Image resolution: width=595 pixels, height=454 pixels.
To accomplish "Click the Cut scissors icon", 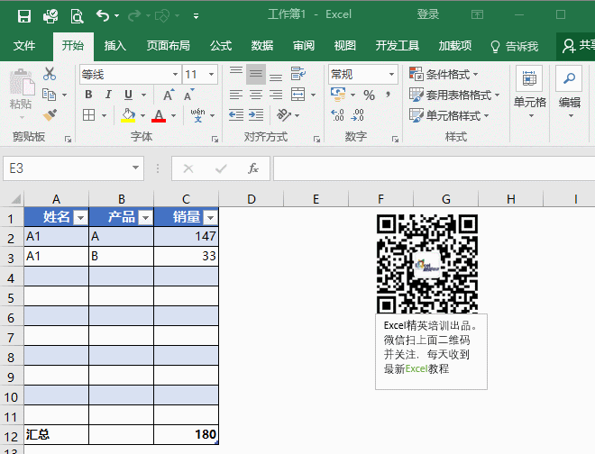I will [50, 74].
